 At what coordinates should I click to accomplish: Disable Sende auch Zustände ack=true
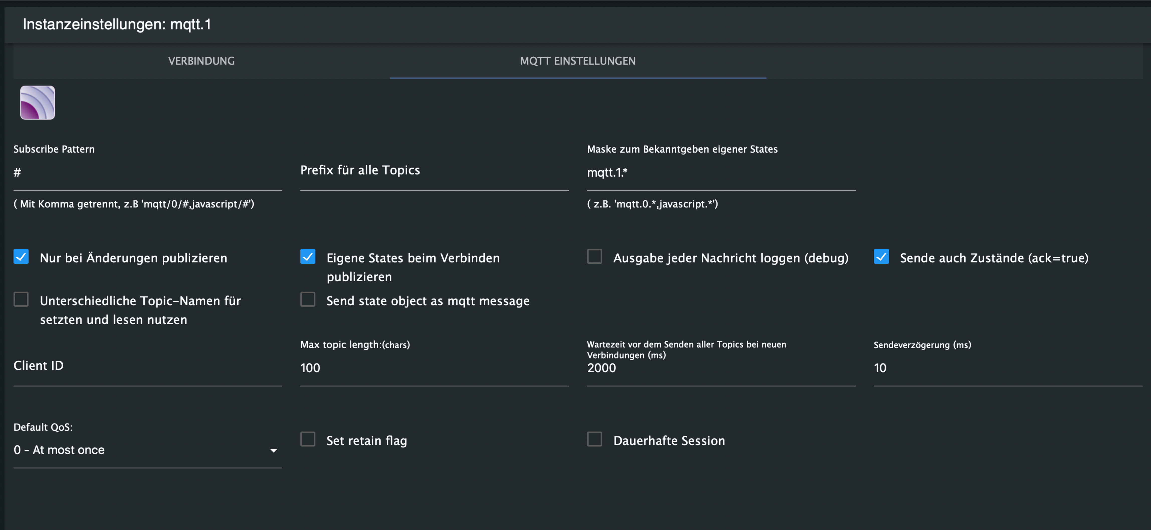(x=882, y=257)
